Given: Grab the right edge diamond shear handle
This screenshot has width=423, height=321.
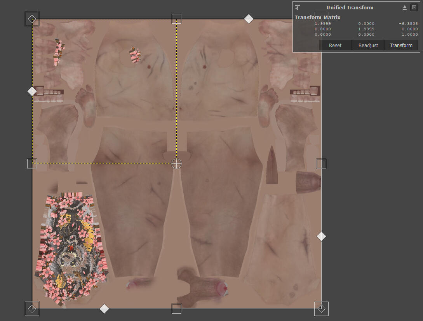Looking at the screenshot, I should pyautogui.click(x=321, y=236).
